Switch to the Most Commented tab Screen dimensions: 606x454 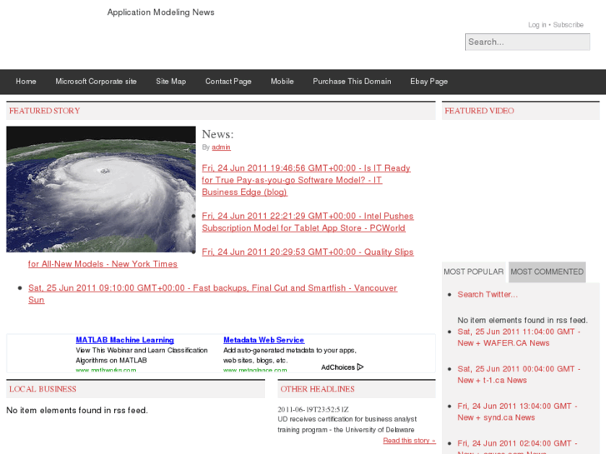(x=547, y=272)
